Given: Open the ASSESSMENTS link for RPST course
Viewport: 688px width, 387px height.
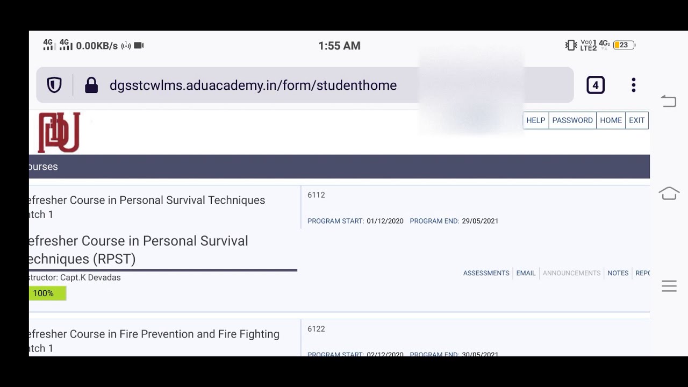Looking at the screenshot, I should [486, 273].
